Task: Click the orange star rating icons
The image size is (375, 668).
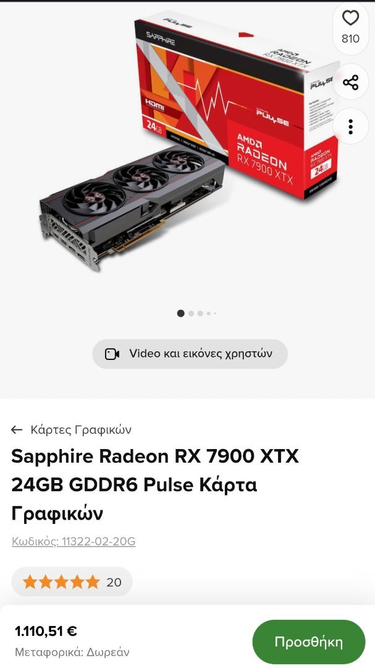Action: pos(61,582)
